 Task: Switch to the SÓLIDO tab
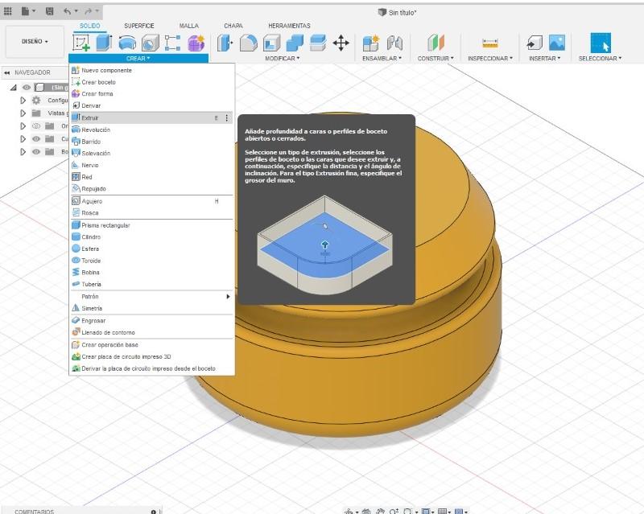pyautogui.click(x=90, y=26)
